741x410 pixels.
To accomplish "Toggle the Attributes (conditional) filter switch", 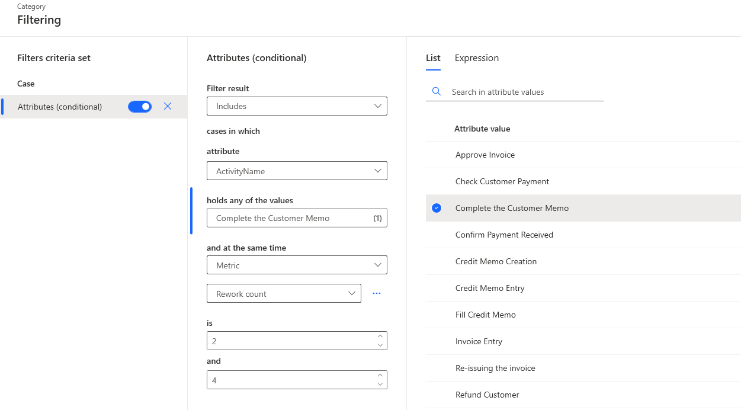I will [140, 107].
